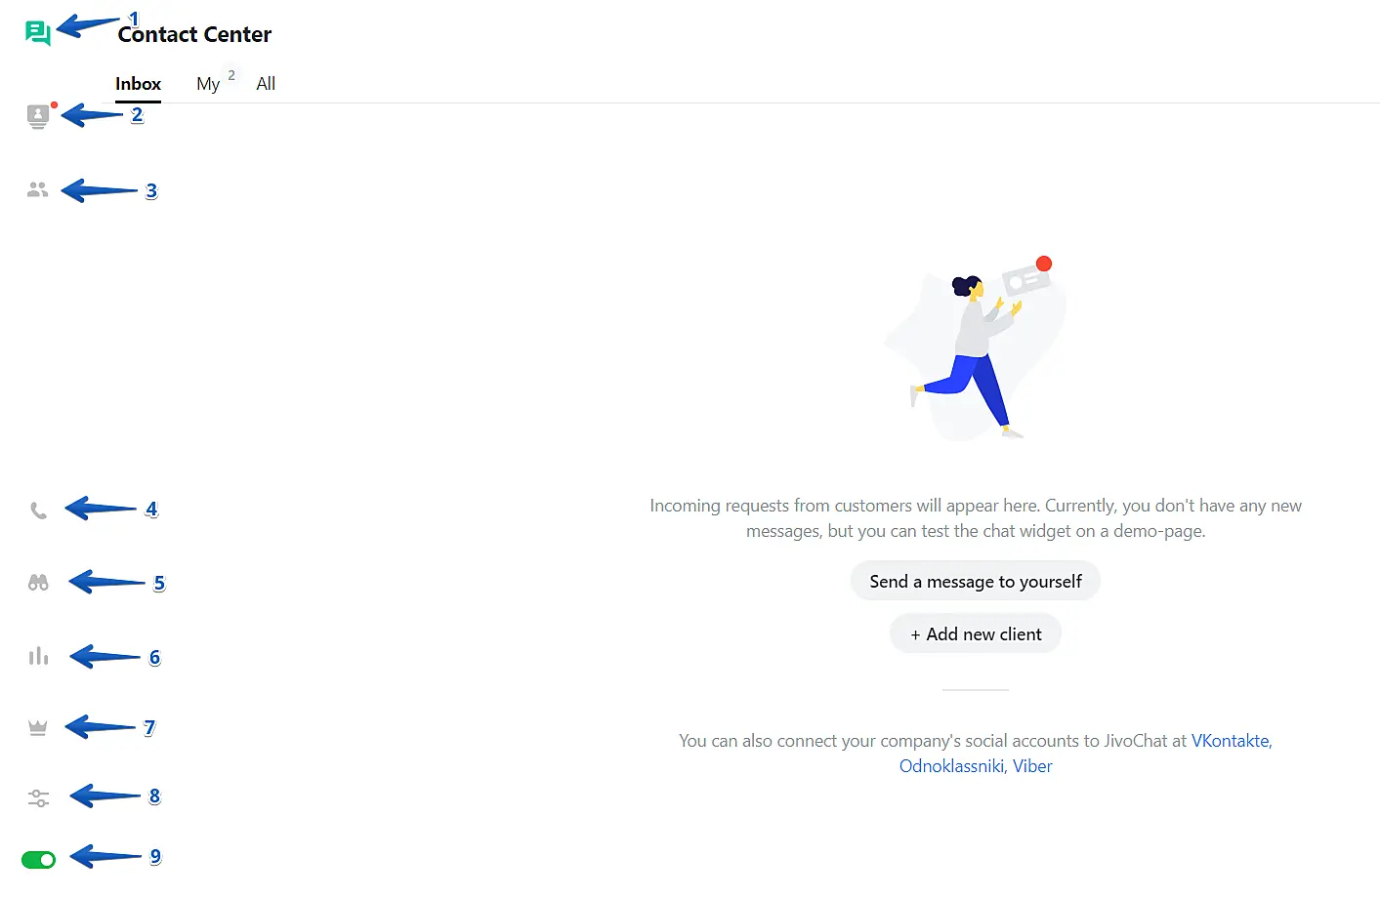This screenshot has width=1380, height=898.
Task: Click "Send a message to yourself" button
Action: [x=976, y=582]
